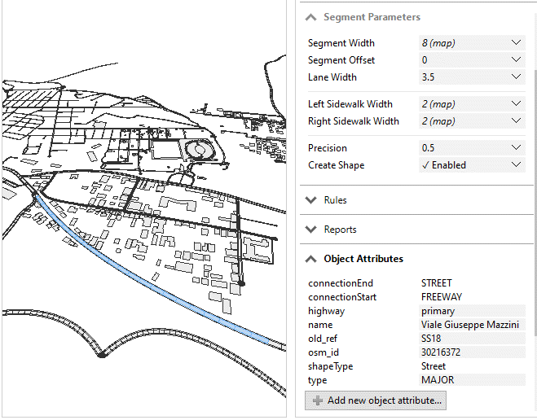Open Precision dropdown arrow
Viewport: 537px width, 420px height.
click(516, 148)
